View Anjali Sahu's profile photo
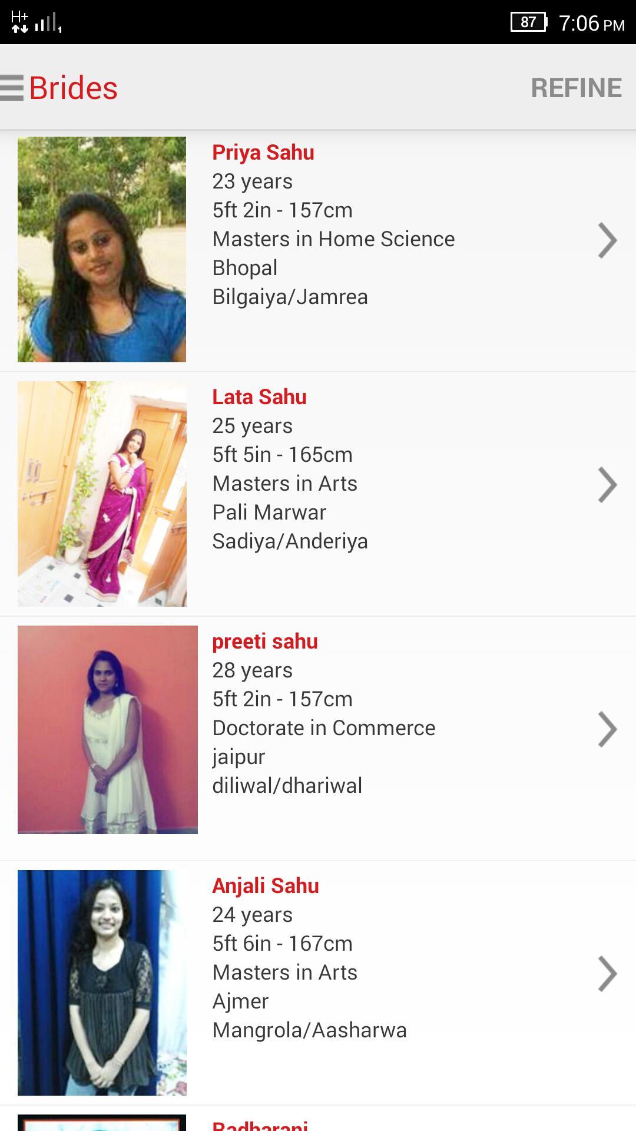 [102, 983]
